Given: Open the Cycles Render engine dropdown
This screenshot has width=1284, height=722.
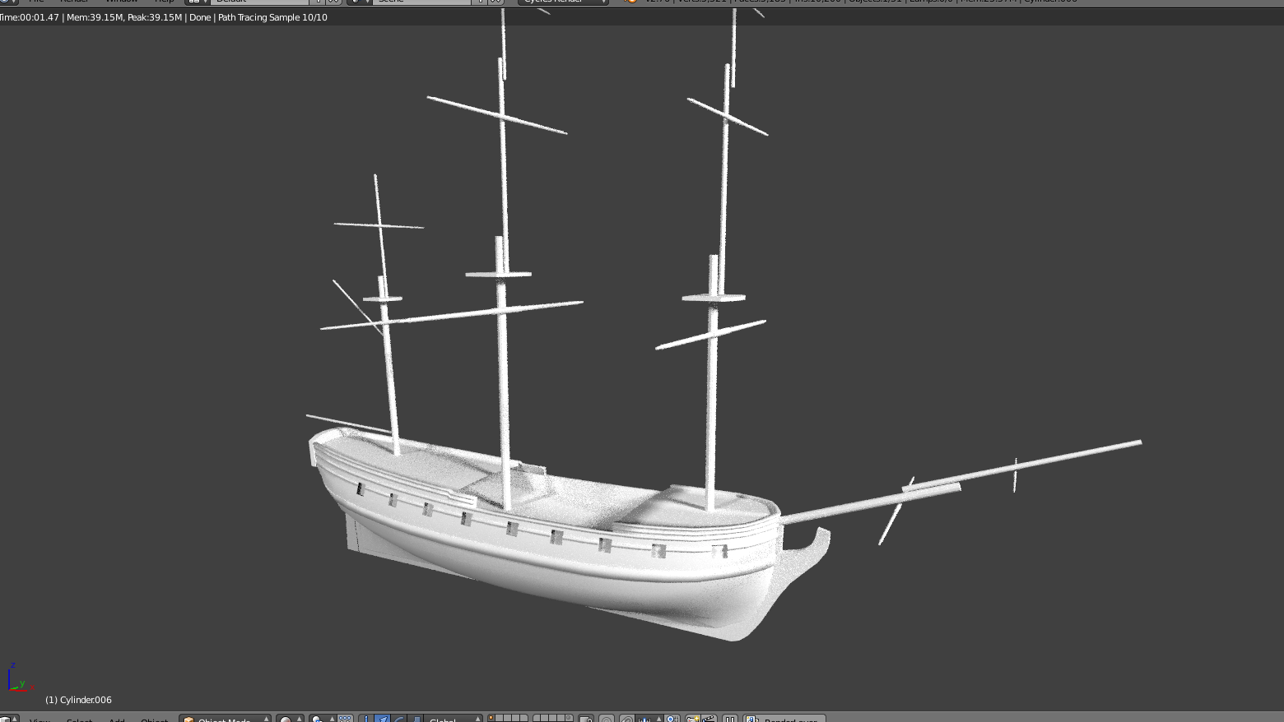Looking at the screenshot, I should pos(564,2).
